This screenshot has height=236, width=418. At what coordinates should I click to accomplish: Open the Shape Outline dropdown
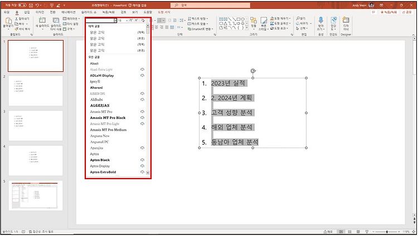pyautogui.click(x=280, y=23)
